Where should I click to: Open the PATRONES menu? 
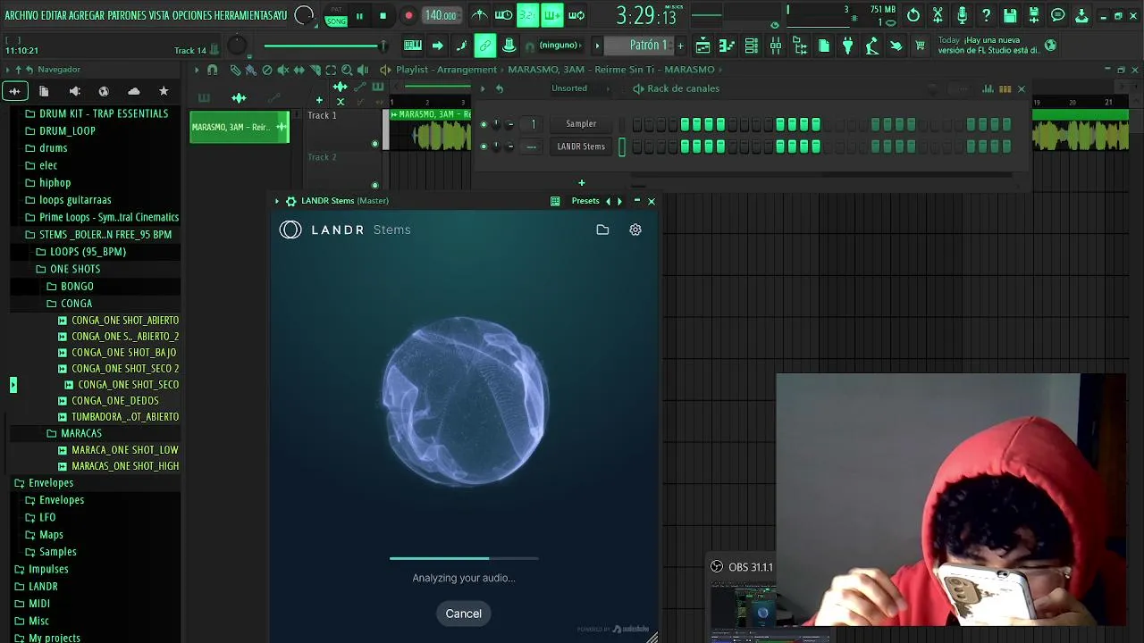[127, 15]
